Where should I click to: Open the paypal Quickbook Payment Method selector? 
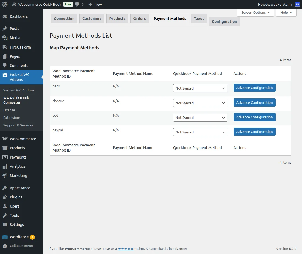pyautogui.click(x=200, y=132)
